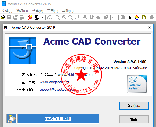Open the 工具(T) menu

[52, 11]
